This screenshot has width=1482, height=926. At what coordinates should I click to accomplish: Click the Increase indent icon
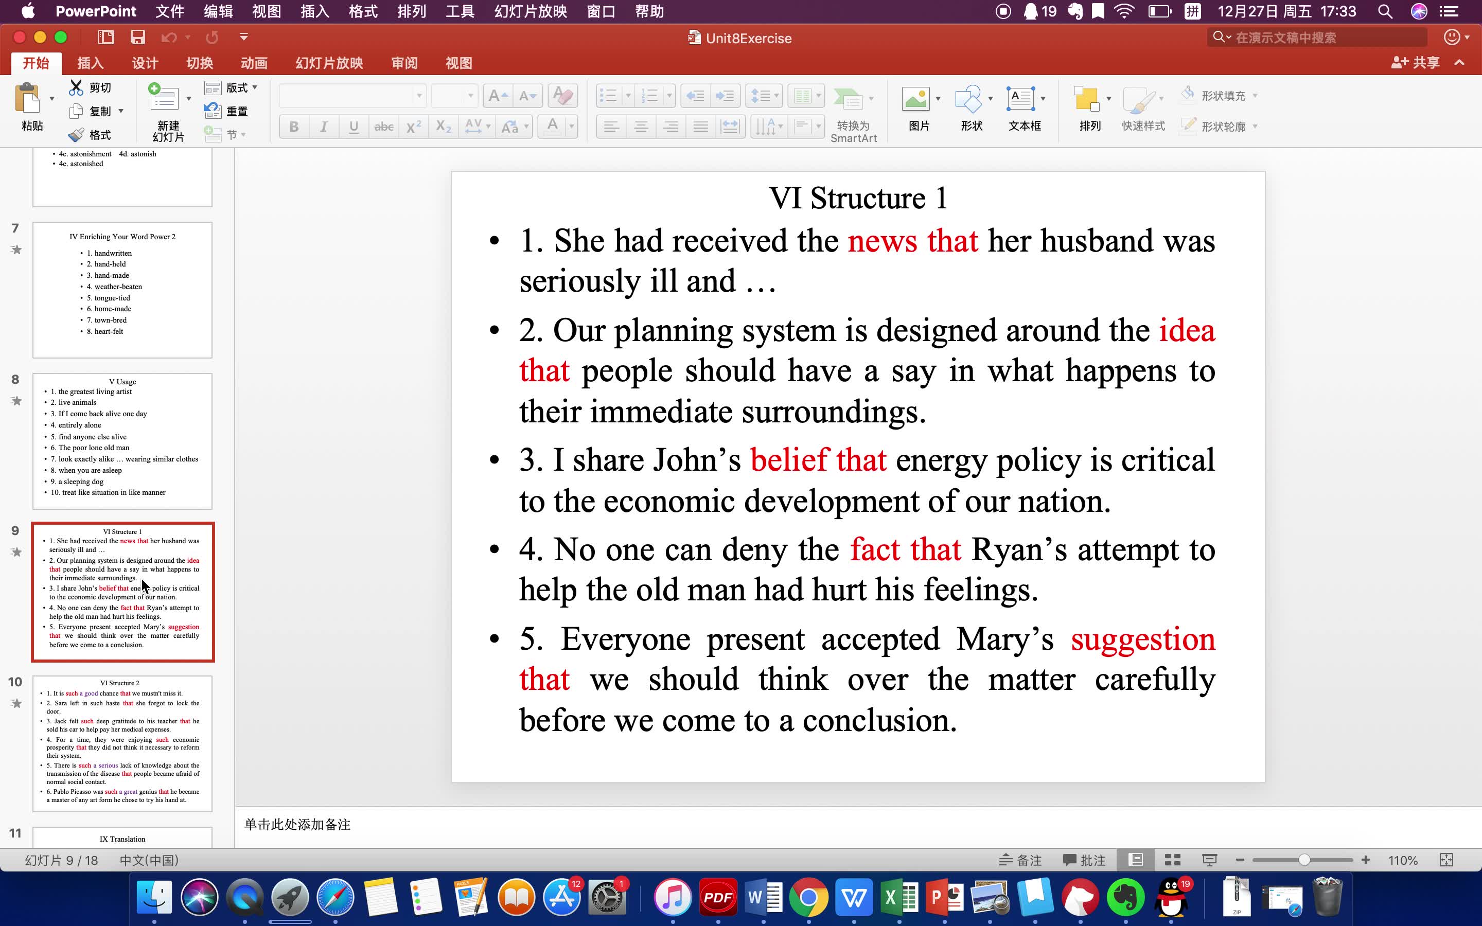(x=725, y=96)
